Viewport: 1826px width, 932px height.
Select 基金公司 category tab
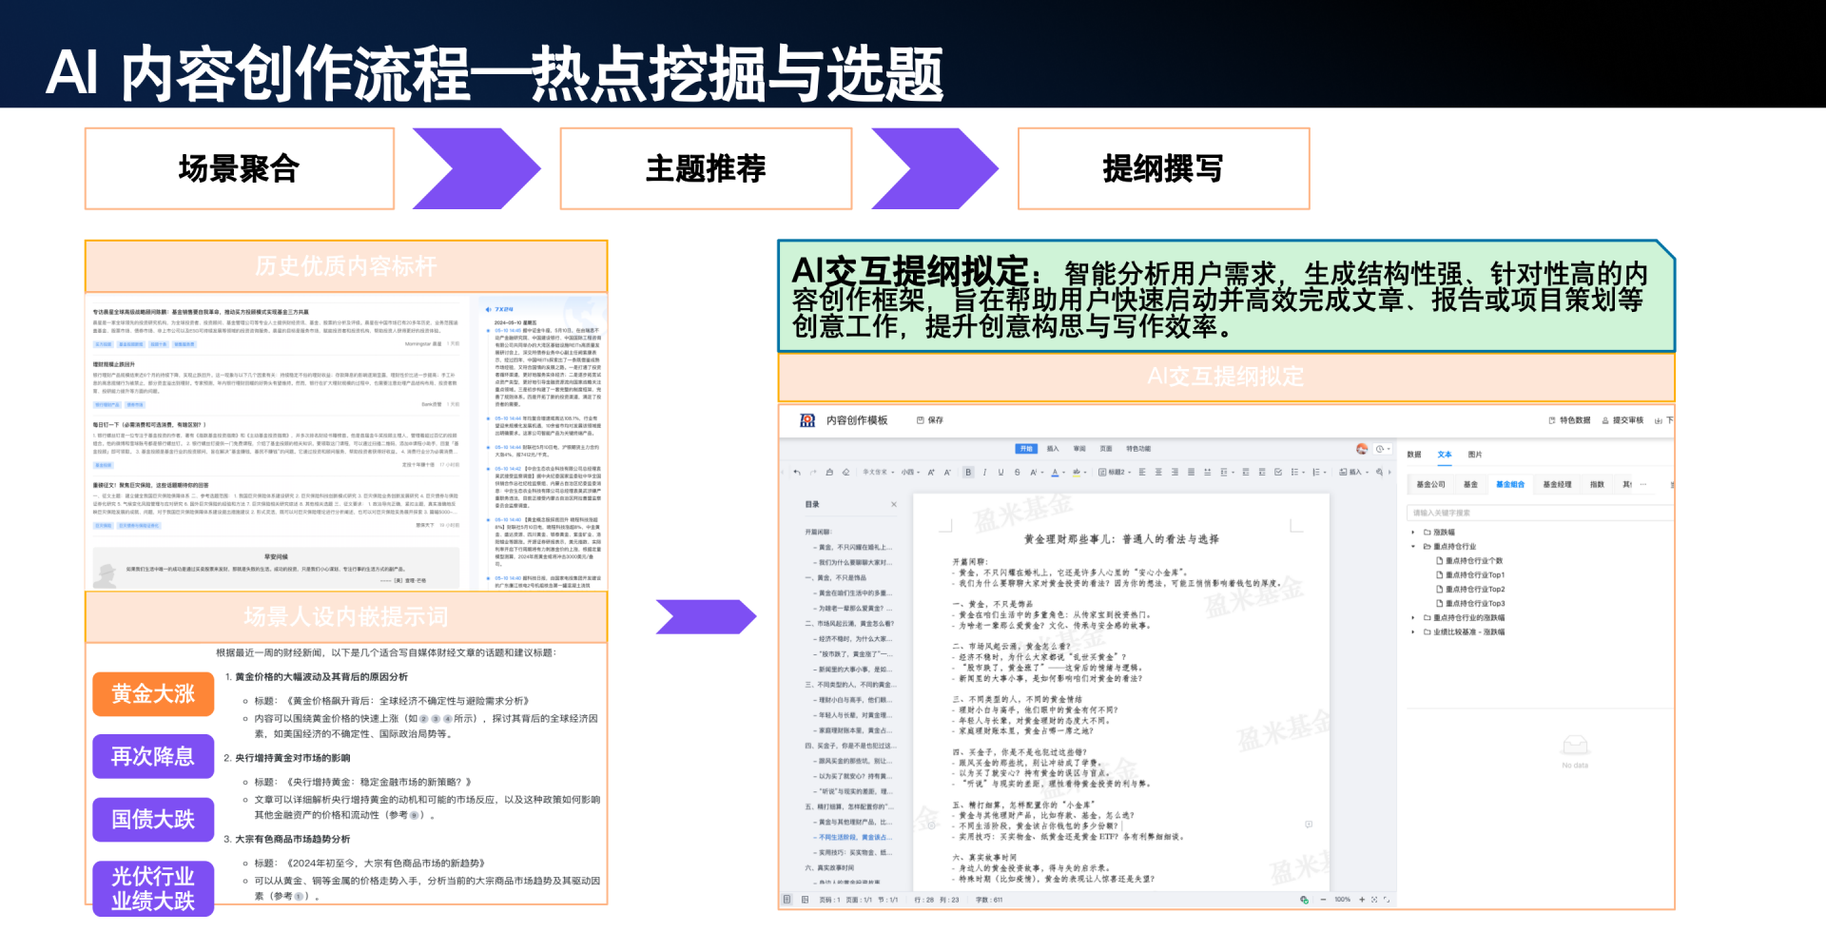point(1430,484)
